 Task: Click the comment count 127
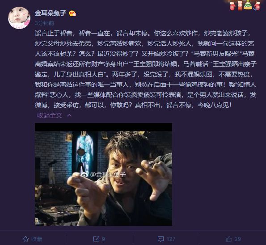point(171,239)
